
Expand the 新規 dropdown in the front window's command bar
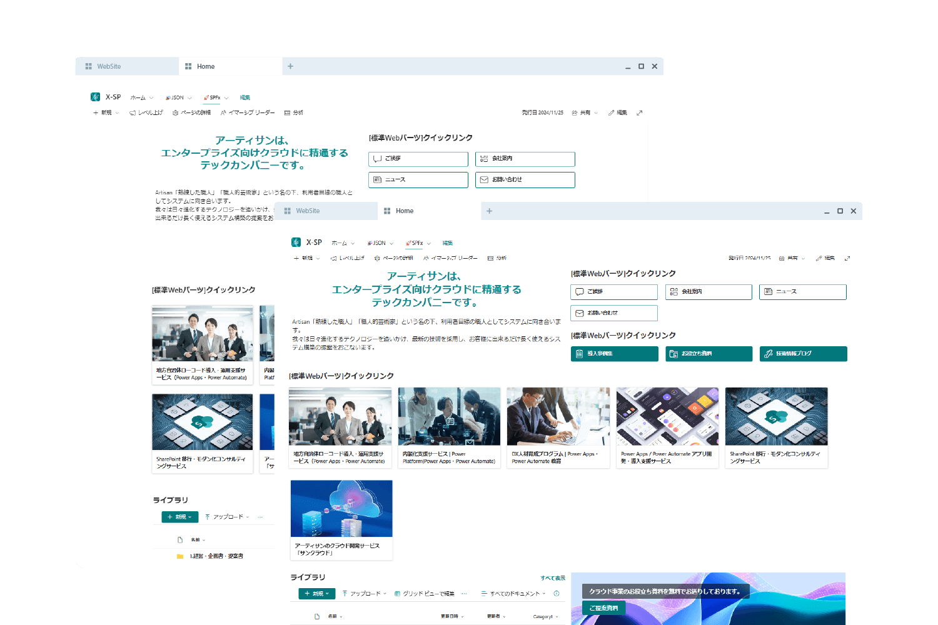(307, 258)
